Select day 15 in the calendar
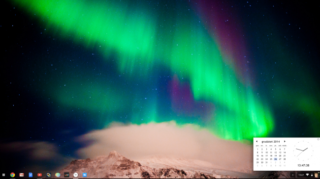 click(x=257, y=156)
